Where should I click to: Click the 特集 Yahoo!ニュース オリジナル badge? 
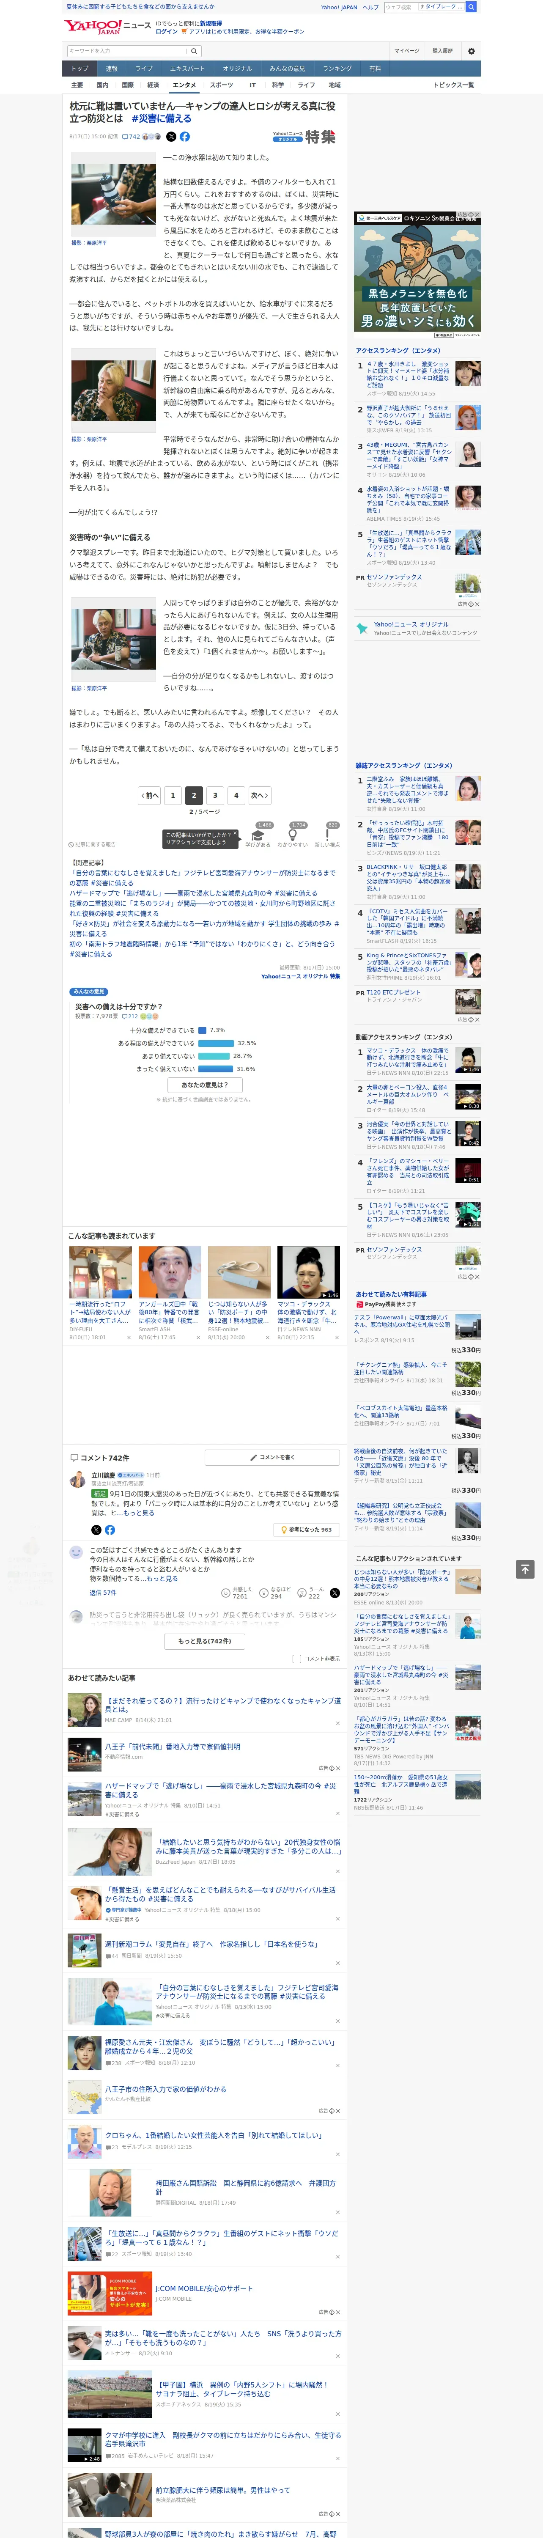[304, 137]
